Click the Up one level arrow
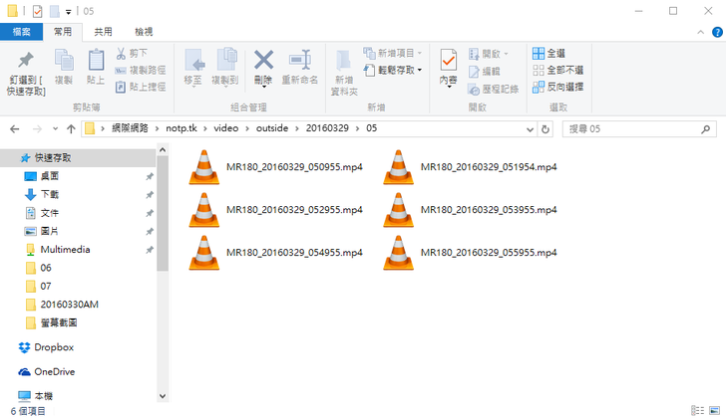Image resolution: width=726 pixels, height=420 pixels. point(71,129)
